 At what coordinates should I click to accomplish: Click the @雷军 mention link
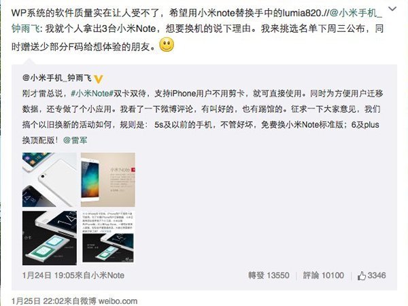tap(75, 140)
